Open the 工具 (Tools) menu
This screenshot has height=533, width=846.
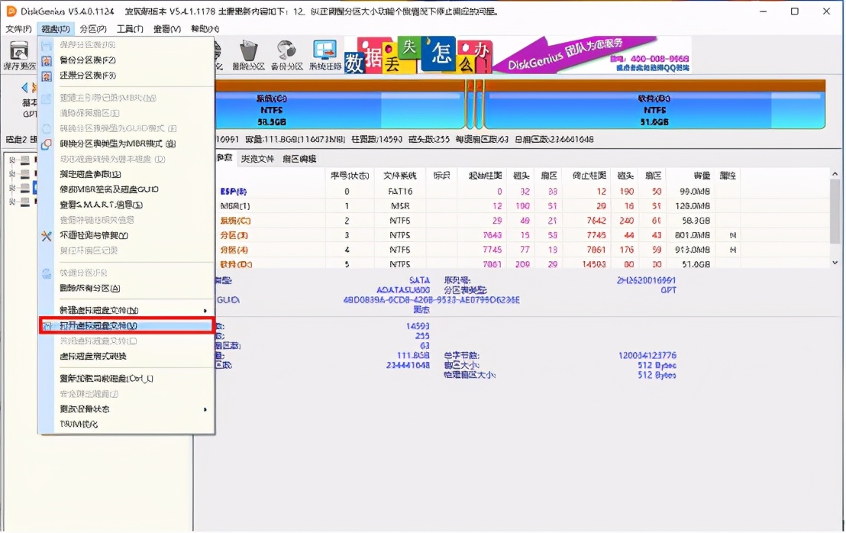tap(130, 28)
